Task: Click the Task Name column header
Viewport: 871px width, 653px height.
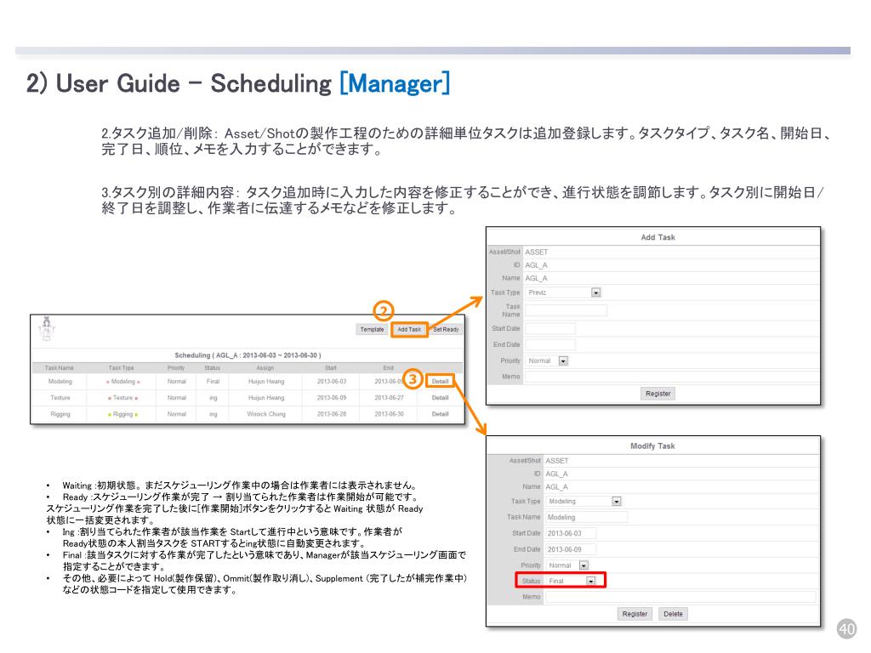Action: [x=59, y=367]
